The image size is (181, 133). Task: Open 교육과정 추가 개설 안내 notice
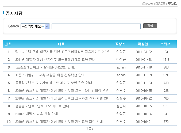click(x=62, y=98)
